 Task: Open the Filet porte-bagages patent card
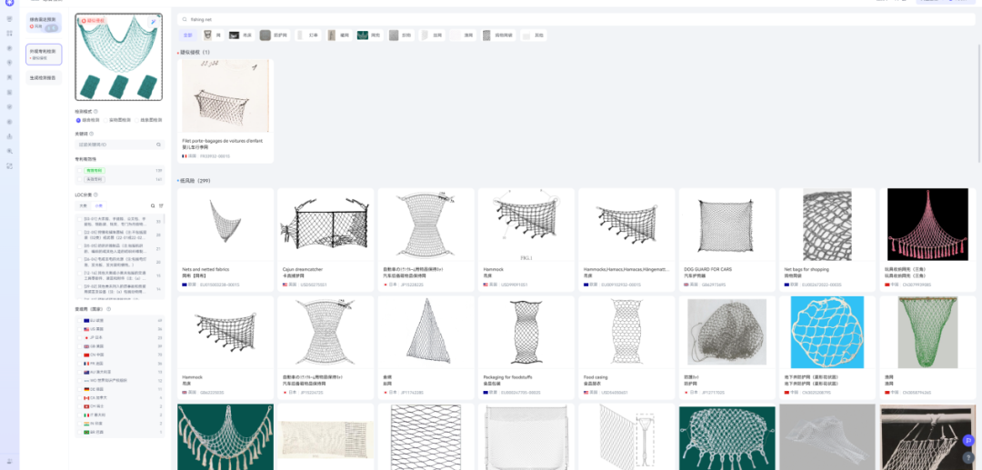(225, 110)
